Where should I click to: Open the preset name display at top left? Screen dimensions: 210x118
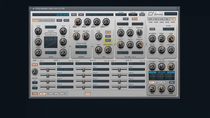click(x=51, y=14)
